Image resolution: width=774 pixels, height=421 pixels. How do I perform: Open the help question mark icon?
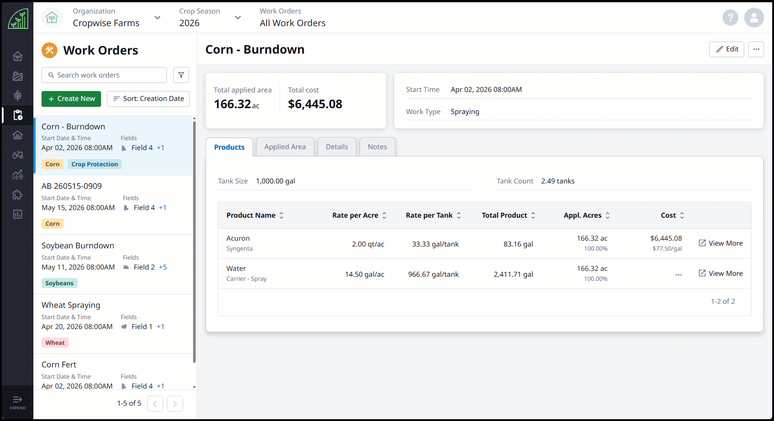(x=730, y=18)
